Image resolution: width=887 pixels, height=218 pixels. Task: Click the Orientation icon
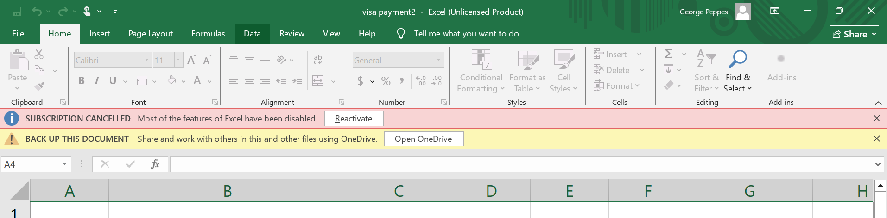coord(281,60)
